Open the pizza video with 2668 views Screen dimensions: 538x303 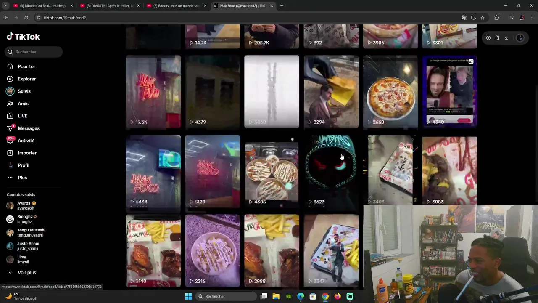[x=390, y=91]
